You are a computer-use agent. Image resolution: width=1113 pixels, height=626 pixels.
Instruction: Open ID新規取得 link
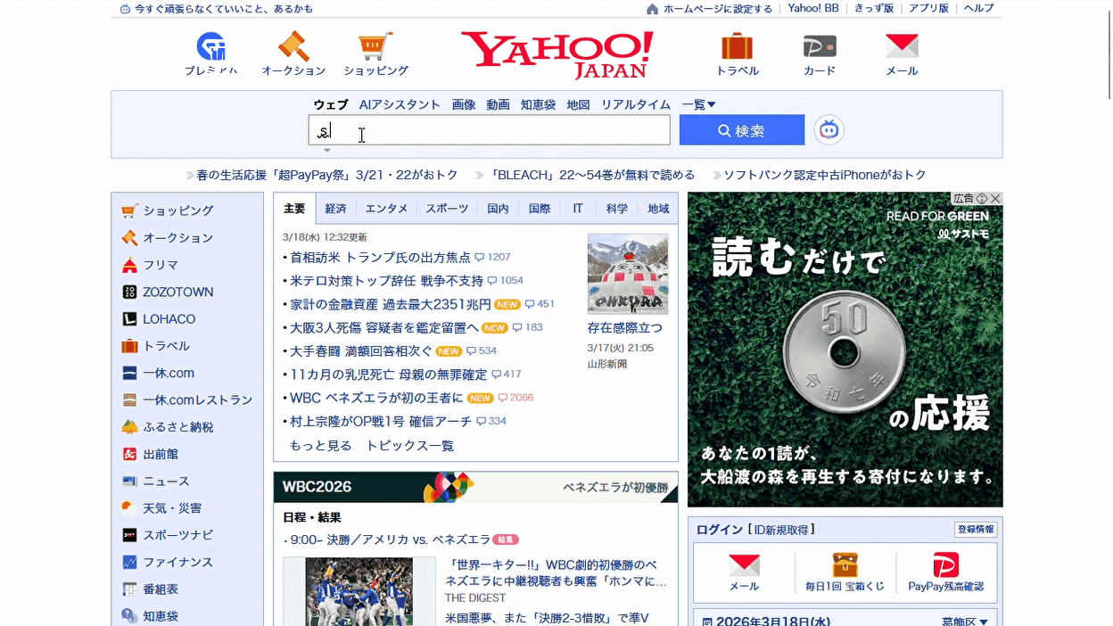click(x=781, y=530)
